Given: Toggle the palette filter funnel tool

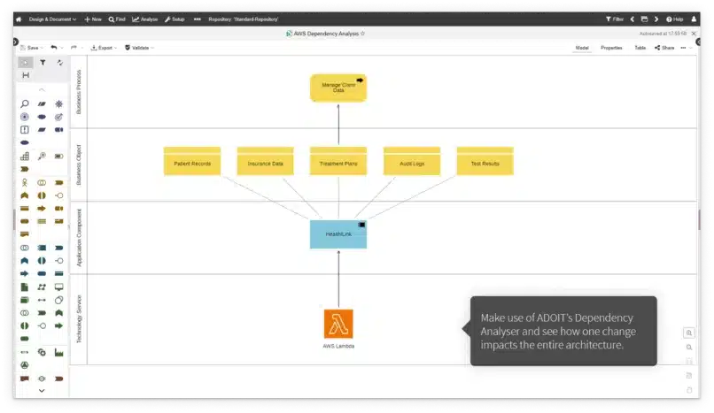Looking at the screenshot, I should [43, 63].
